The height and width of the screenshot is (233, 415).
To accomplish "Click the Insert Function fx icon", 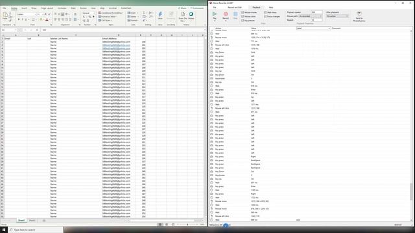I will (37, 30).
